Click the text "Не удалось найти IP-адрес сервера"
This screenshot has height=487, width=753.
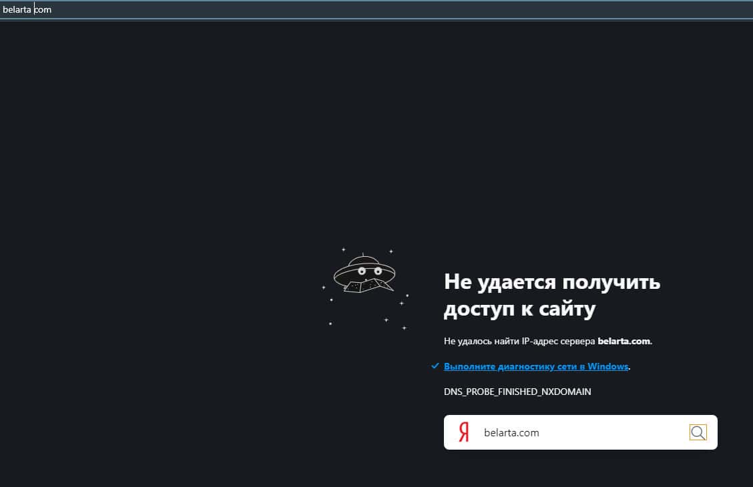519,341
